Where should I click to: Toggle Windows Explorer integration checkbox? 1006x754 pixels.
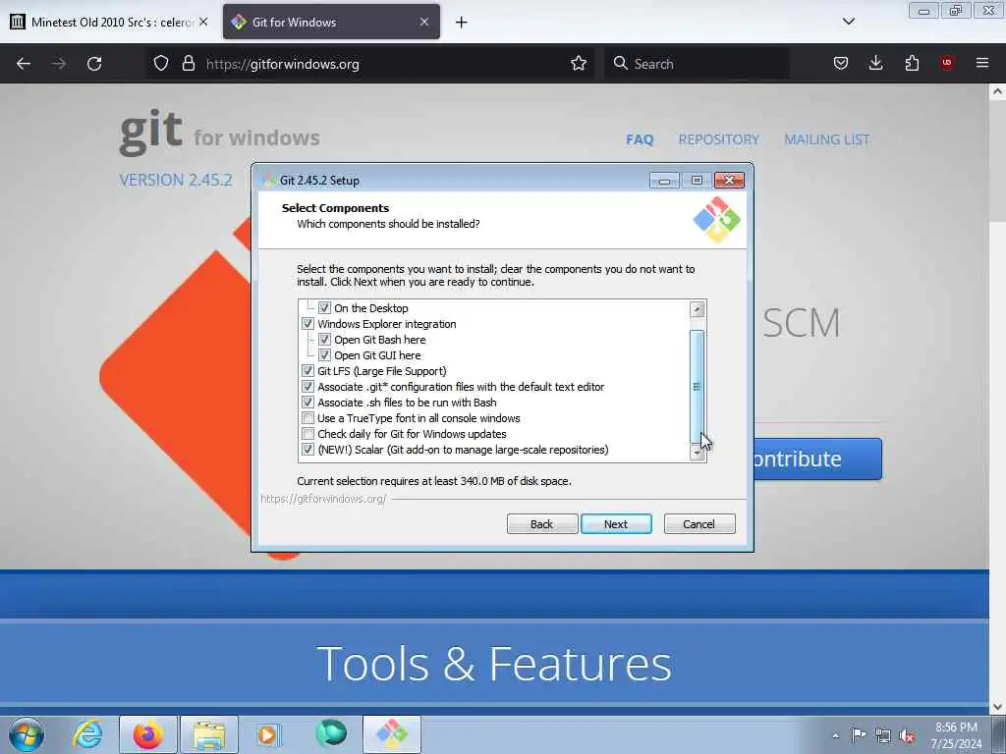307,324
